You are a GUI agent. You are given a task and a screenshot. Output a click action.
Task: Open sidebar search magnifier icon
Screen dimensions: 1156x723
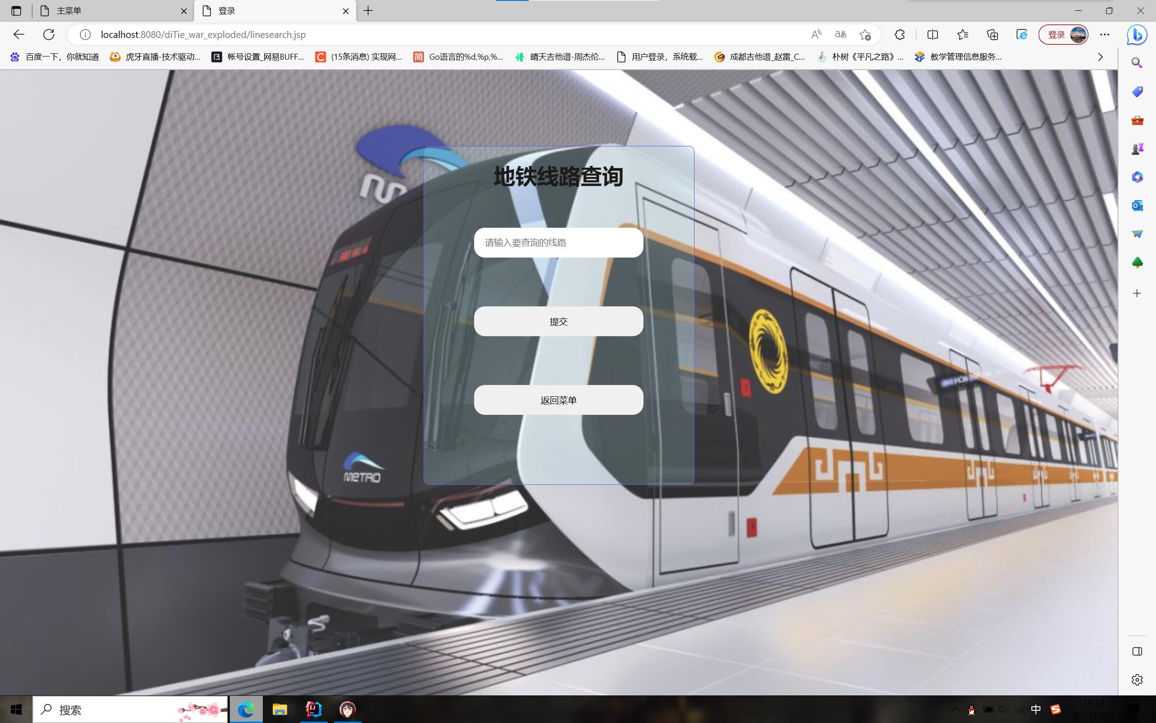click(1137, 63)
